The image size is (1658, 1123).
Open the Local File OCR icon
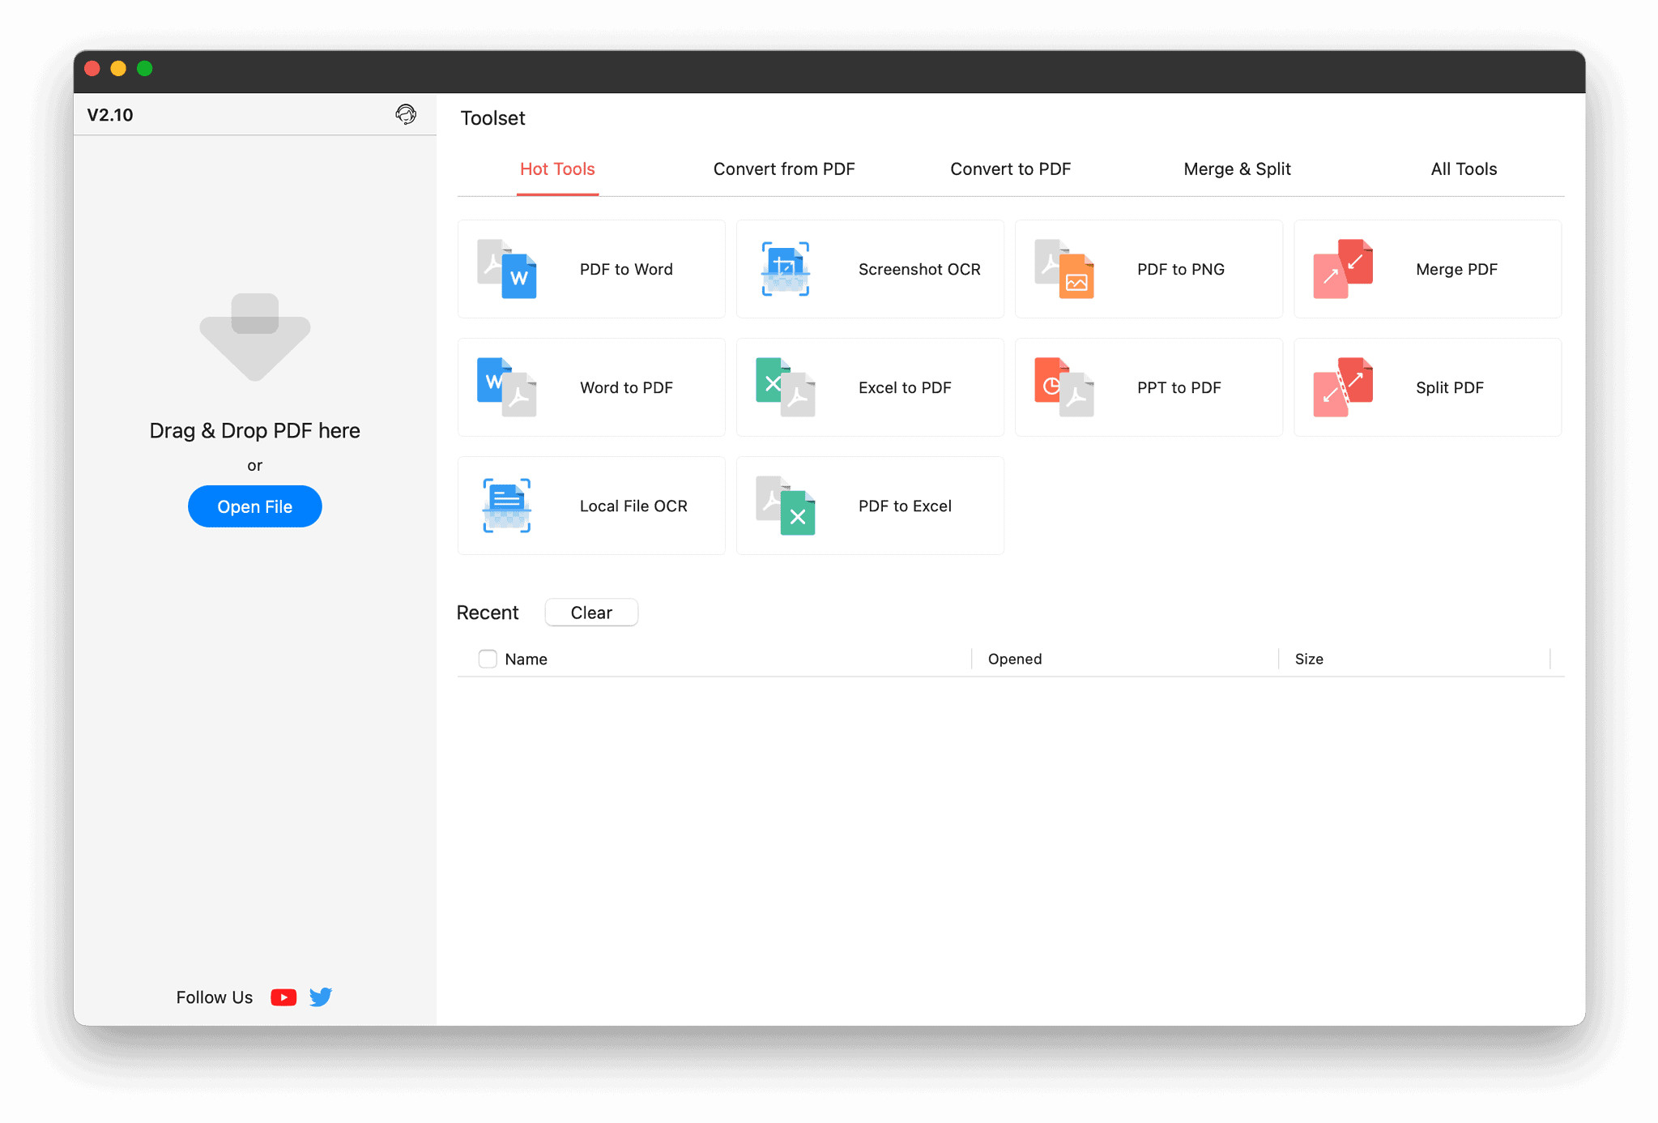(507, 506)
